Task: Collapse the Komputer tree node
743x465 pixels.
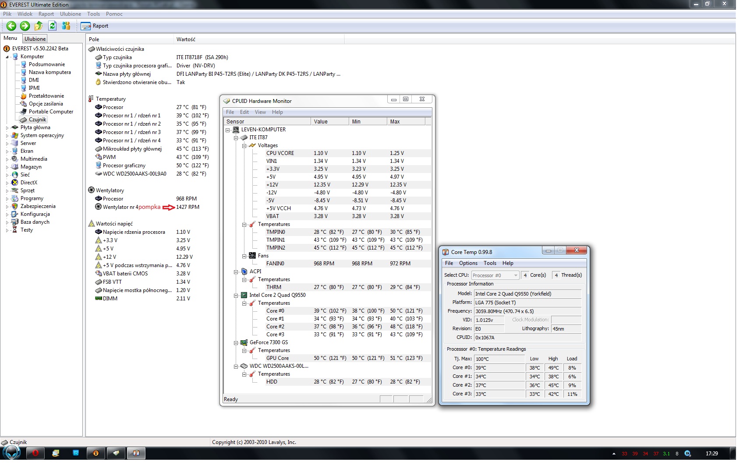Action: (7, 57)
